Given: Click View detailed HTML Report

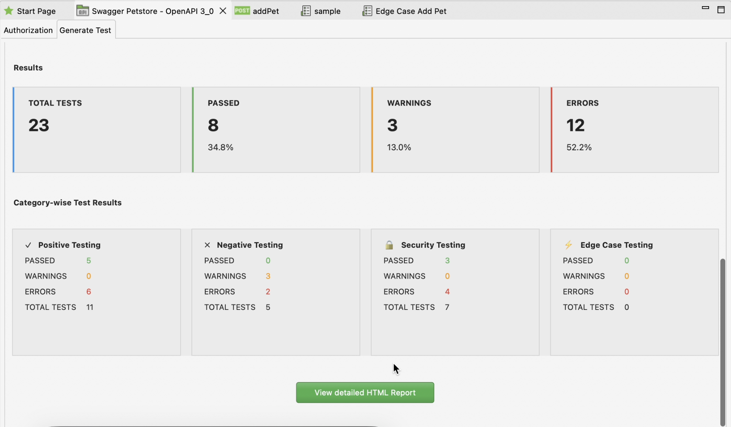Looking at the screenshot, I should [x=364, y=392].
